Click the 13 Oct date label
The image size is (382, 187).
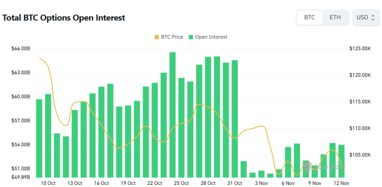point(75,183)
